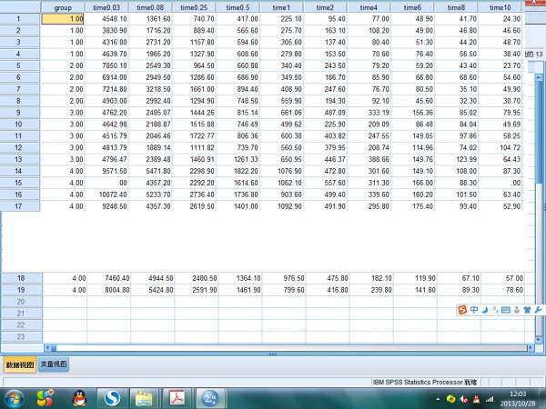Click vertical scrollbar down arrow
The height and width of the screenshot is (409, 546).
tap(539, 339)
